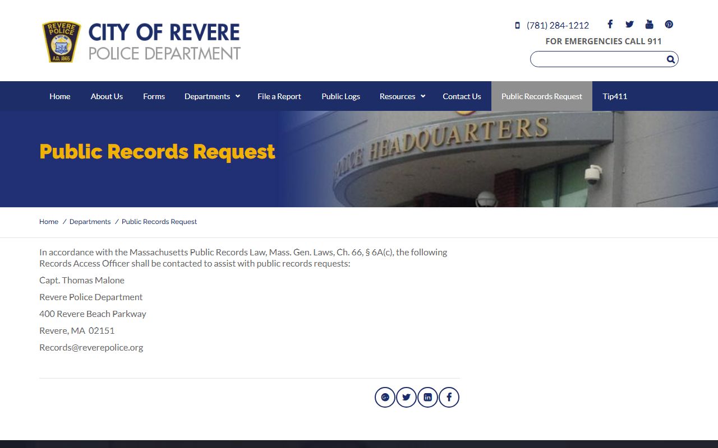This screenshot has height=448, width=718.
Task: Click the City of Revere Police Department title
Action: click(164, 42)
